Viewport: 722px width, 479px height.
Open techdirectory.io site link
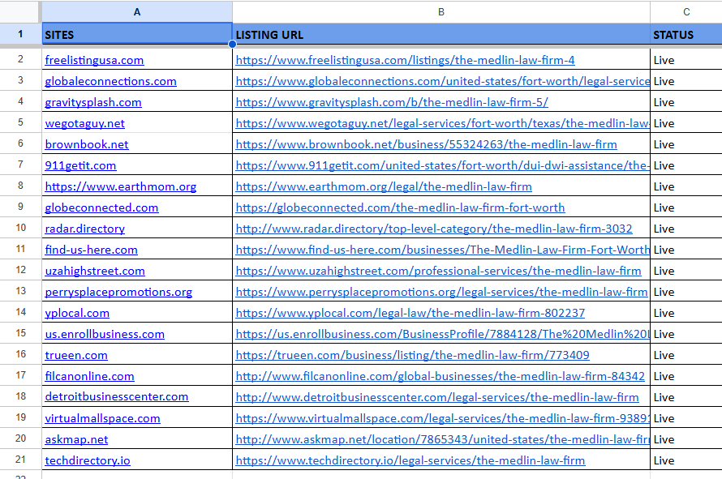pyautogui.click(x=88, y=460)
